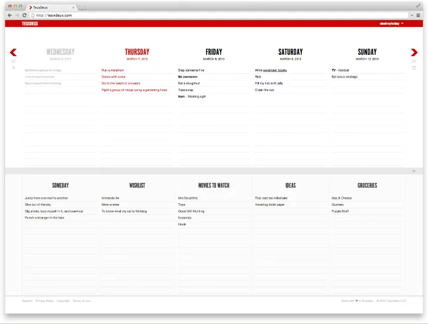Go to the previous day with the red left arrow
The image size is (428, 324).
pos(13,52)
